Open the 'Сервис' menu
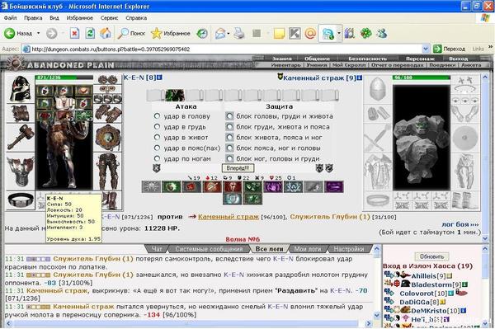This screenshot has height=329, width=495. pyautogui.click(x=109, y=18)
